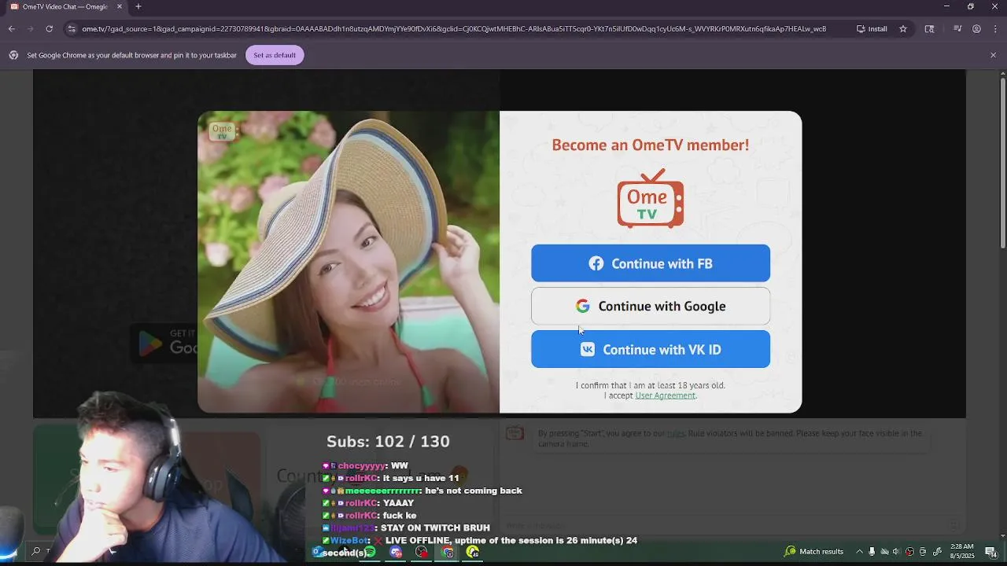Sign in via Continue with VK ID

click(650, 349)
